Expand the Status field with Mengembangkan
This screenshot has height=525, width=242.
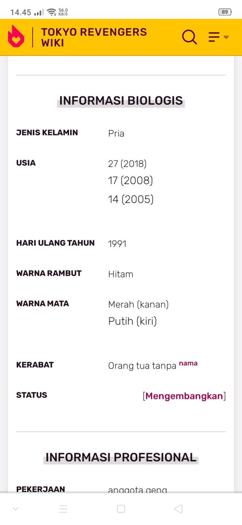[x=184, y=396]
